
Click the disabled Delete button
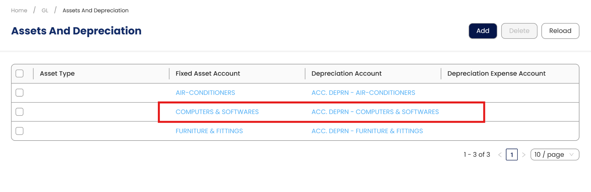[x=519, y=31]
